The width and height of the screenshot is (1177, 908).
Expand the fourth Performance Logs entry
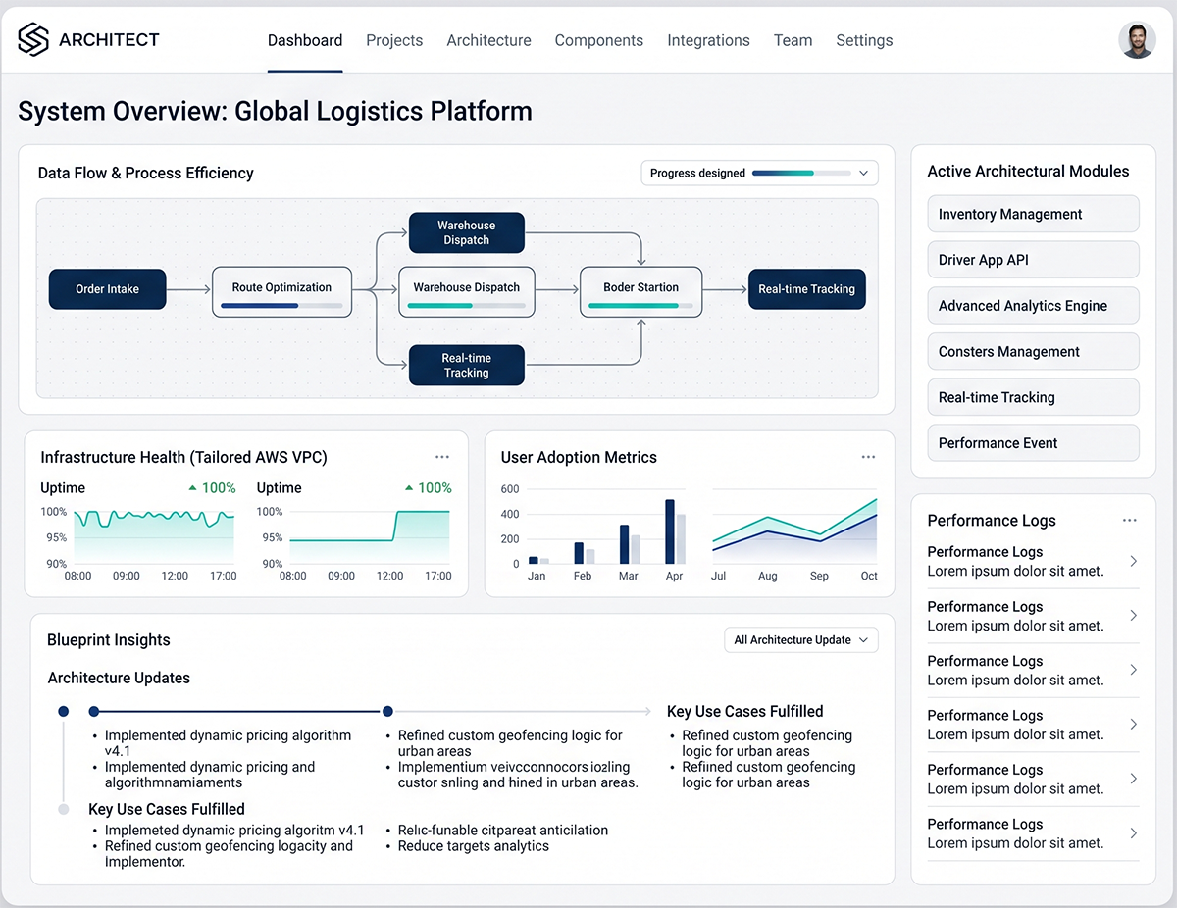[1133, 725]
